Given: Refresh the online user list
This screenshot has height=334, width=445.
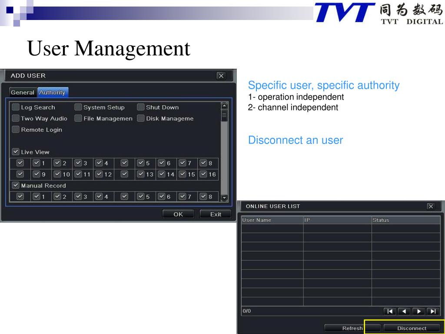Looking at the screenshot, I should [352, 328].
